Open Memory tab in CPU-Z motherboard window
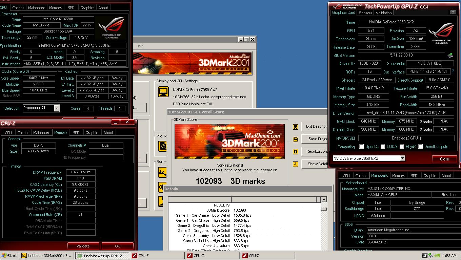The image size is (461, 260). [x=399, y=176]
